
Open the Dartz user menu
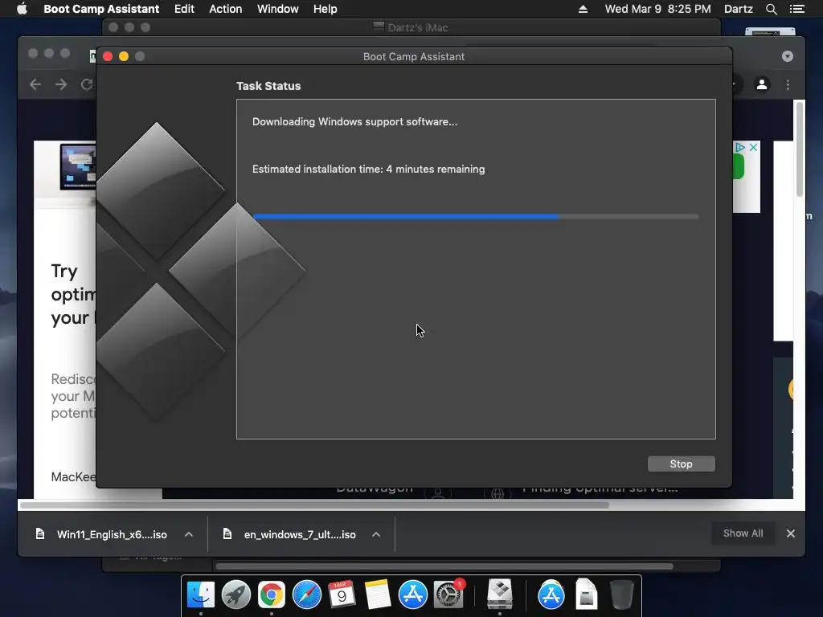pos(738,9)
